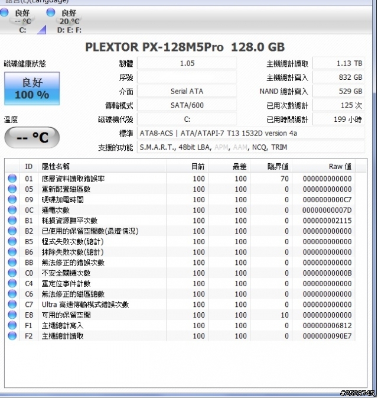The image size is (378, 398).
Task: Click status circle of attribute E8
Action: coord(12,315)
